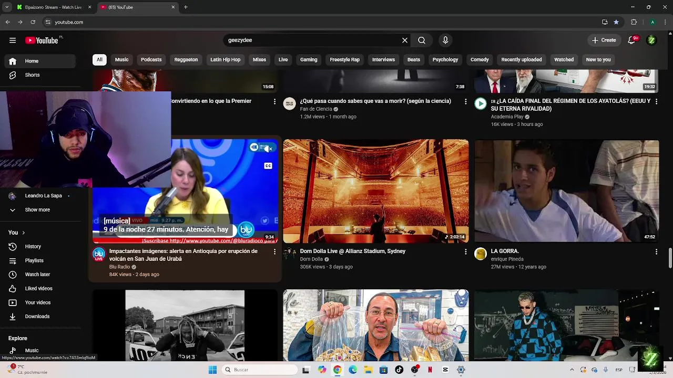The width and height of the screenshot is (673, 378).
Task: Open the TikTok app in the taskbar
Action: point(399,370)
